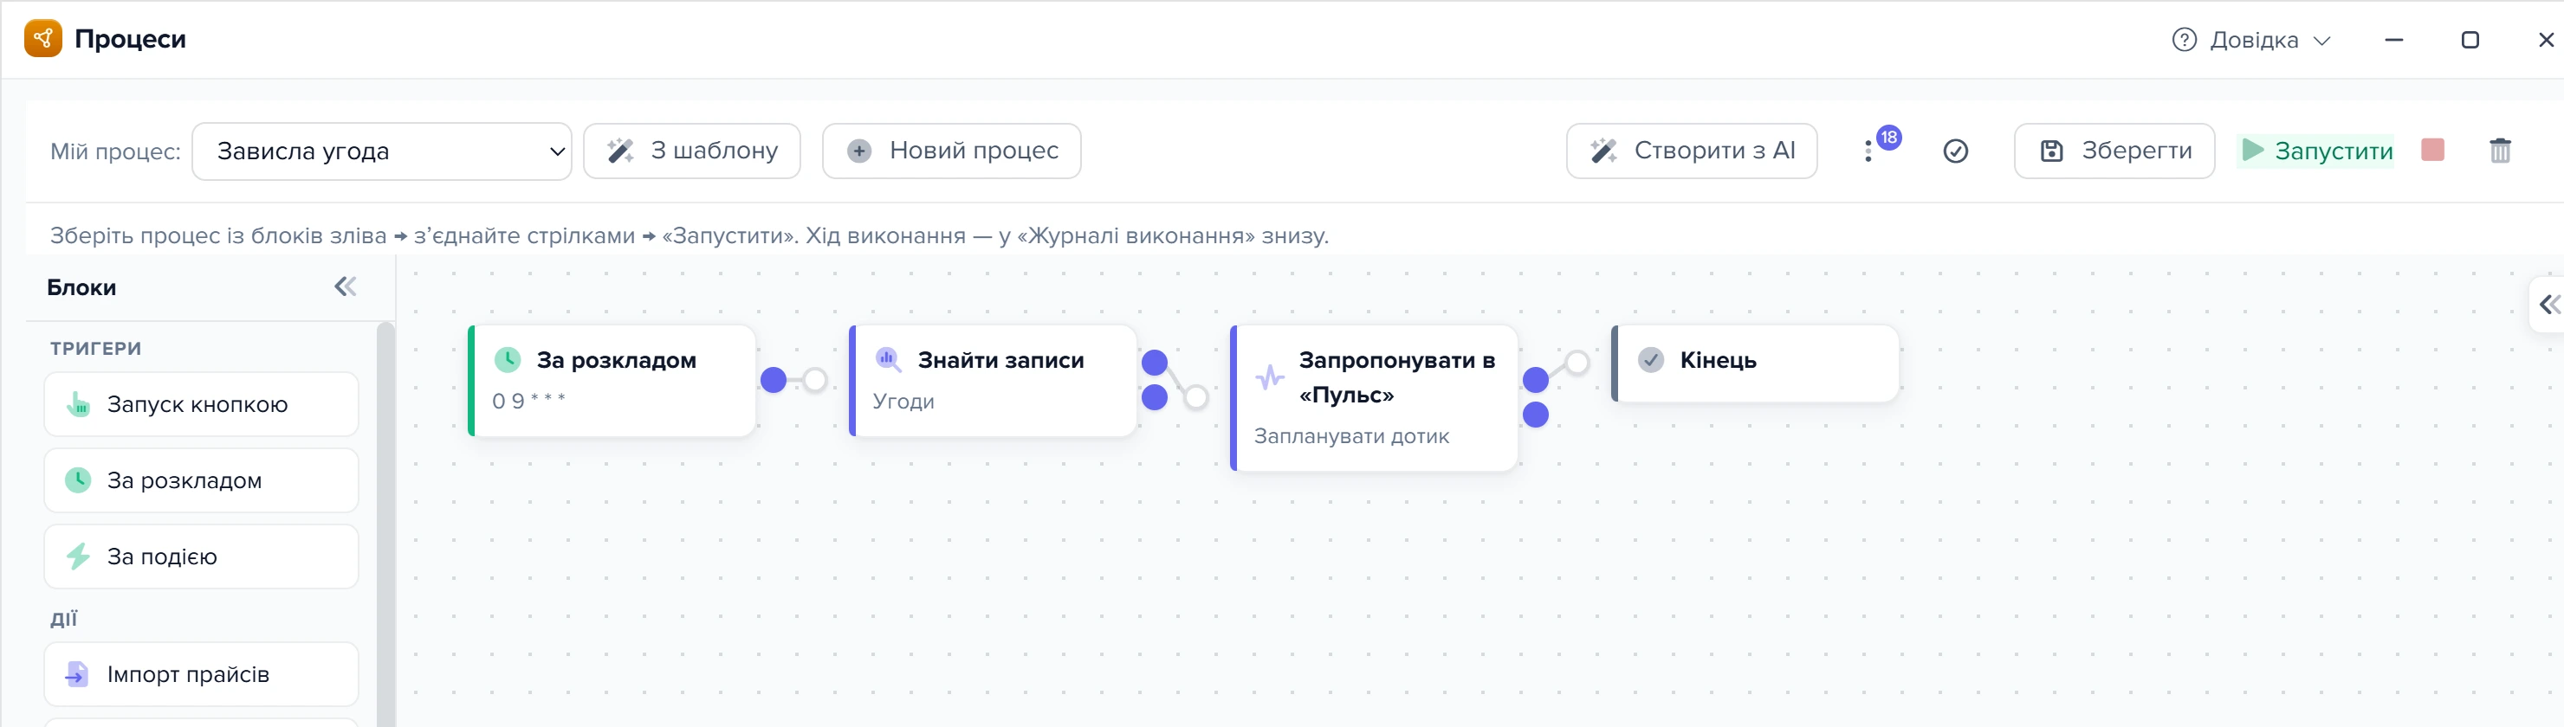
Task: Click the lower output port of Знайти записи
Action: pyautogui.click(x=1155, y=398)
